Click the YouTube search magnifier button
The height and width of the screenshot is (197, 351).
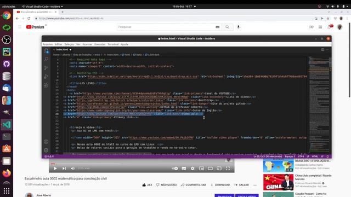click(228, 27)
